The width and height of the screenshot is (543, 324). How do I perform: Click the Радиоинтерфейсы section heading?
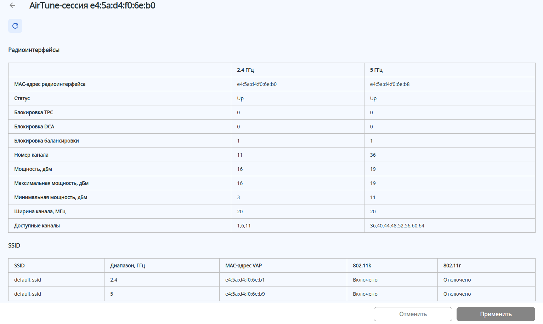34,50
